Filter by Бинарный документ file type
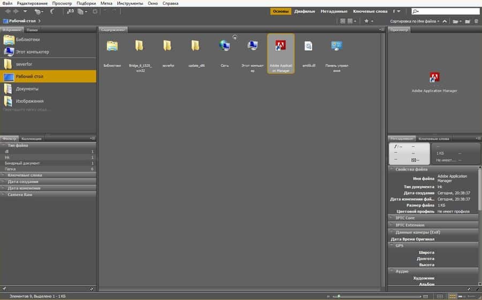The height and width of the screenshot is (300, 482). click(x=49, y=163)
